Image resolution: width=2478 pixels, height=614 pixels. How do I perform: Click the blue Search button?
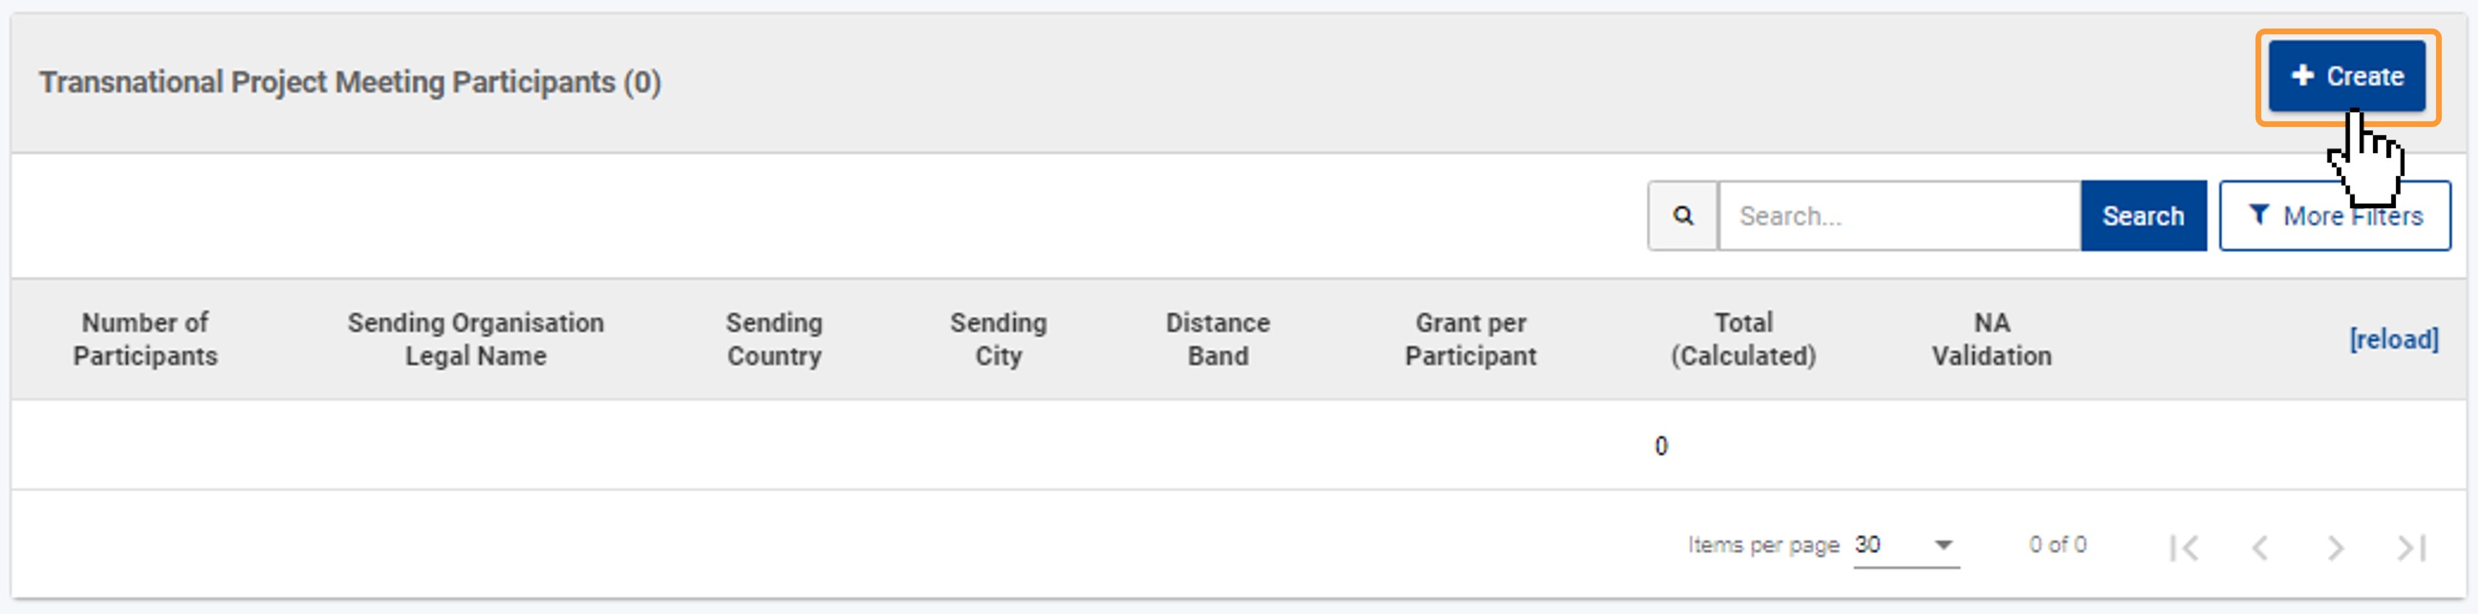2143,216
